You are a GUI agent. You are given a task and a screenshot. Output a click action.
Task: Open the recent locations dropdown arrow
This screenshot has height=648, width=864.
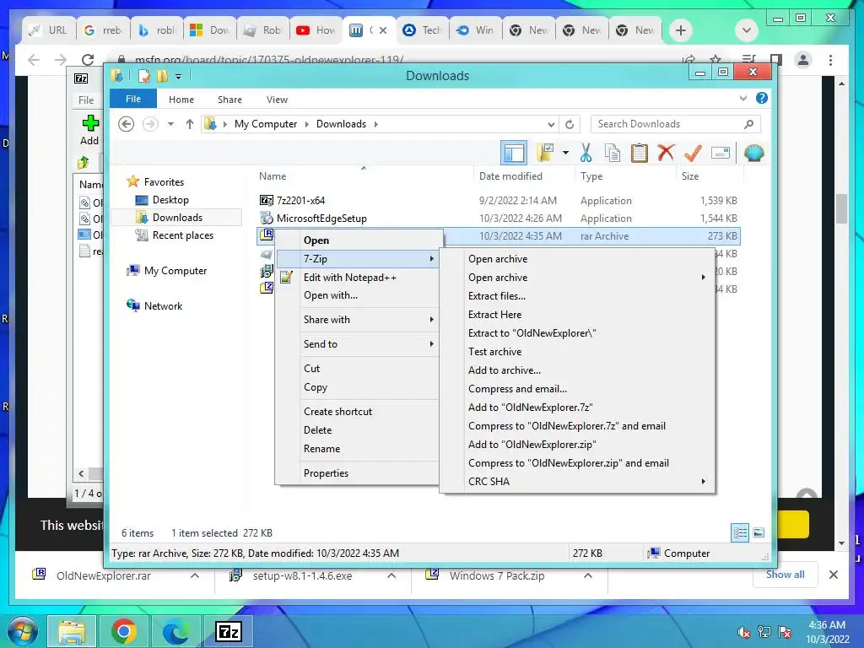point(170,124)
